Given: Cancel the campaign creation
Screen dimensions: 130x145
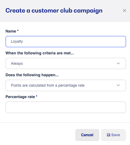Looking at the screenshot, I should pyautogui.click(x=87, y=135).
